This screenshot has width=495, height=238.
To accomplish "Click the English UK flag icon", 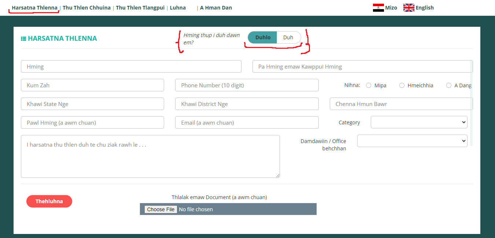I will [x=409, y=8].
